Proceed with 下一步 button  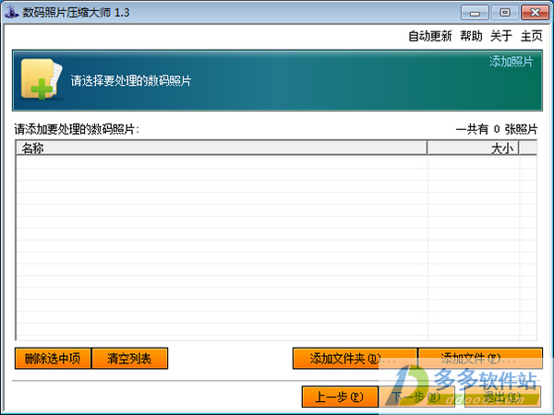coord(417,397)
